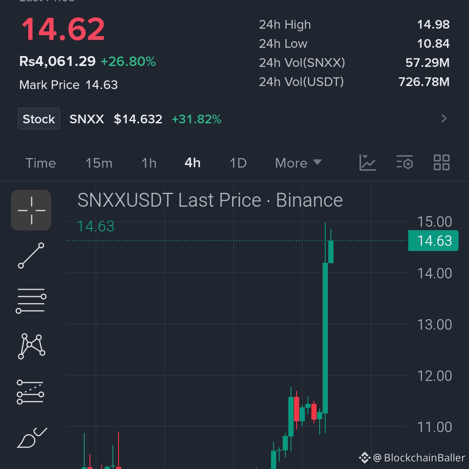Tap the last price 14.62
469x469 pixels.
pyautogui.click(x=63, y=29)
